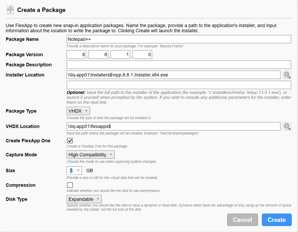Click the Installer Location browse magnifier icon
Image resolution: width=298 pixels, height=232 pixels.
(x=287, y=75)
